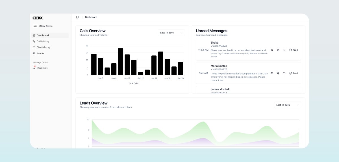Screen dimensions: 339x162
Task: Mark Shaka's message as Read
Action: (294, 50)
